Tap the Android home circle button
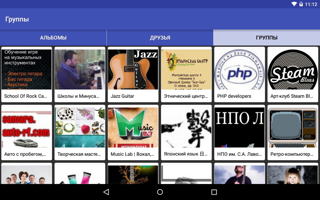Image resolution: width=320 pixels, height=200 pixels. 160,192
